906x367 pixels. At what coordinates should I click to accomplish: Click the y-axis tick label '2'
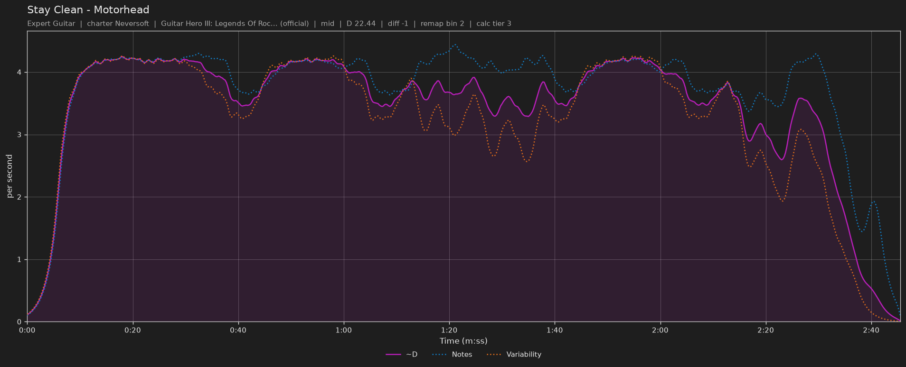20,197
